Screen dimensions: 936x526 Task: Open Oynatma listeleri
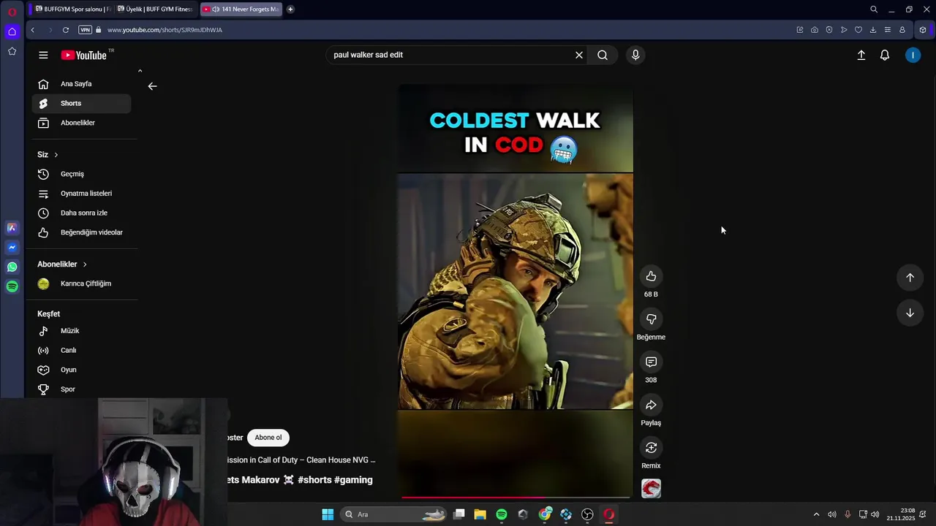81,194
